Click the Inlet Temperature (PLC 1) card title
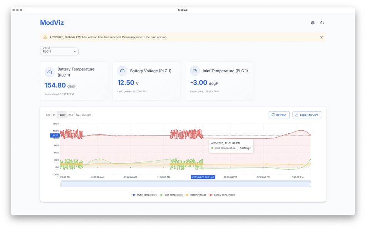Image resolution: width=366 pixels, height=229 pixels. [x=225, y=71]
